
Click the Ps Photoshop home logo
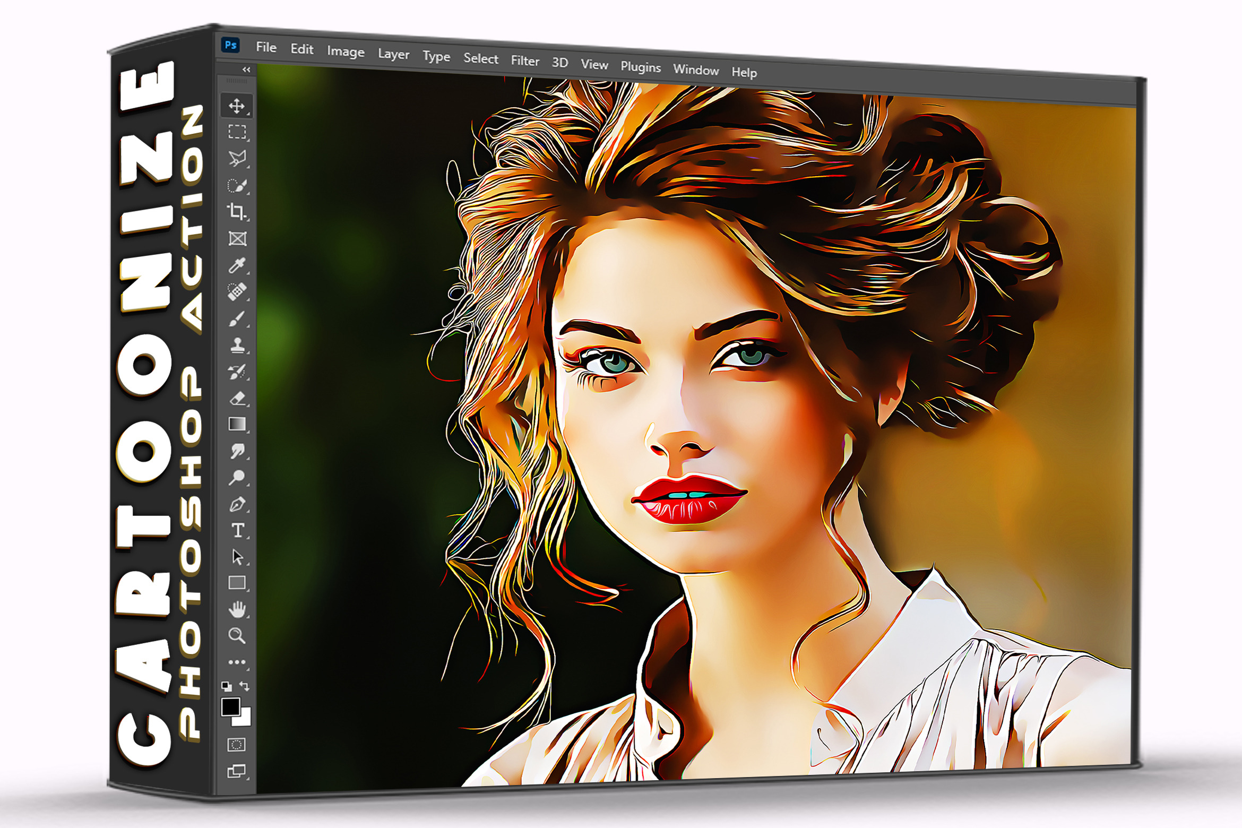(x=231, y=45)
